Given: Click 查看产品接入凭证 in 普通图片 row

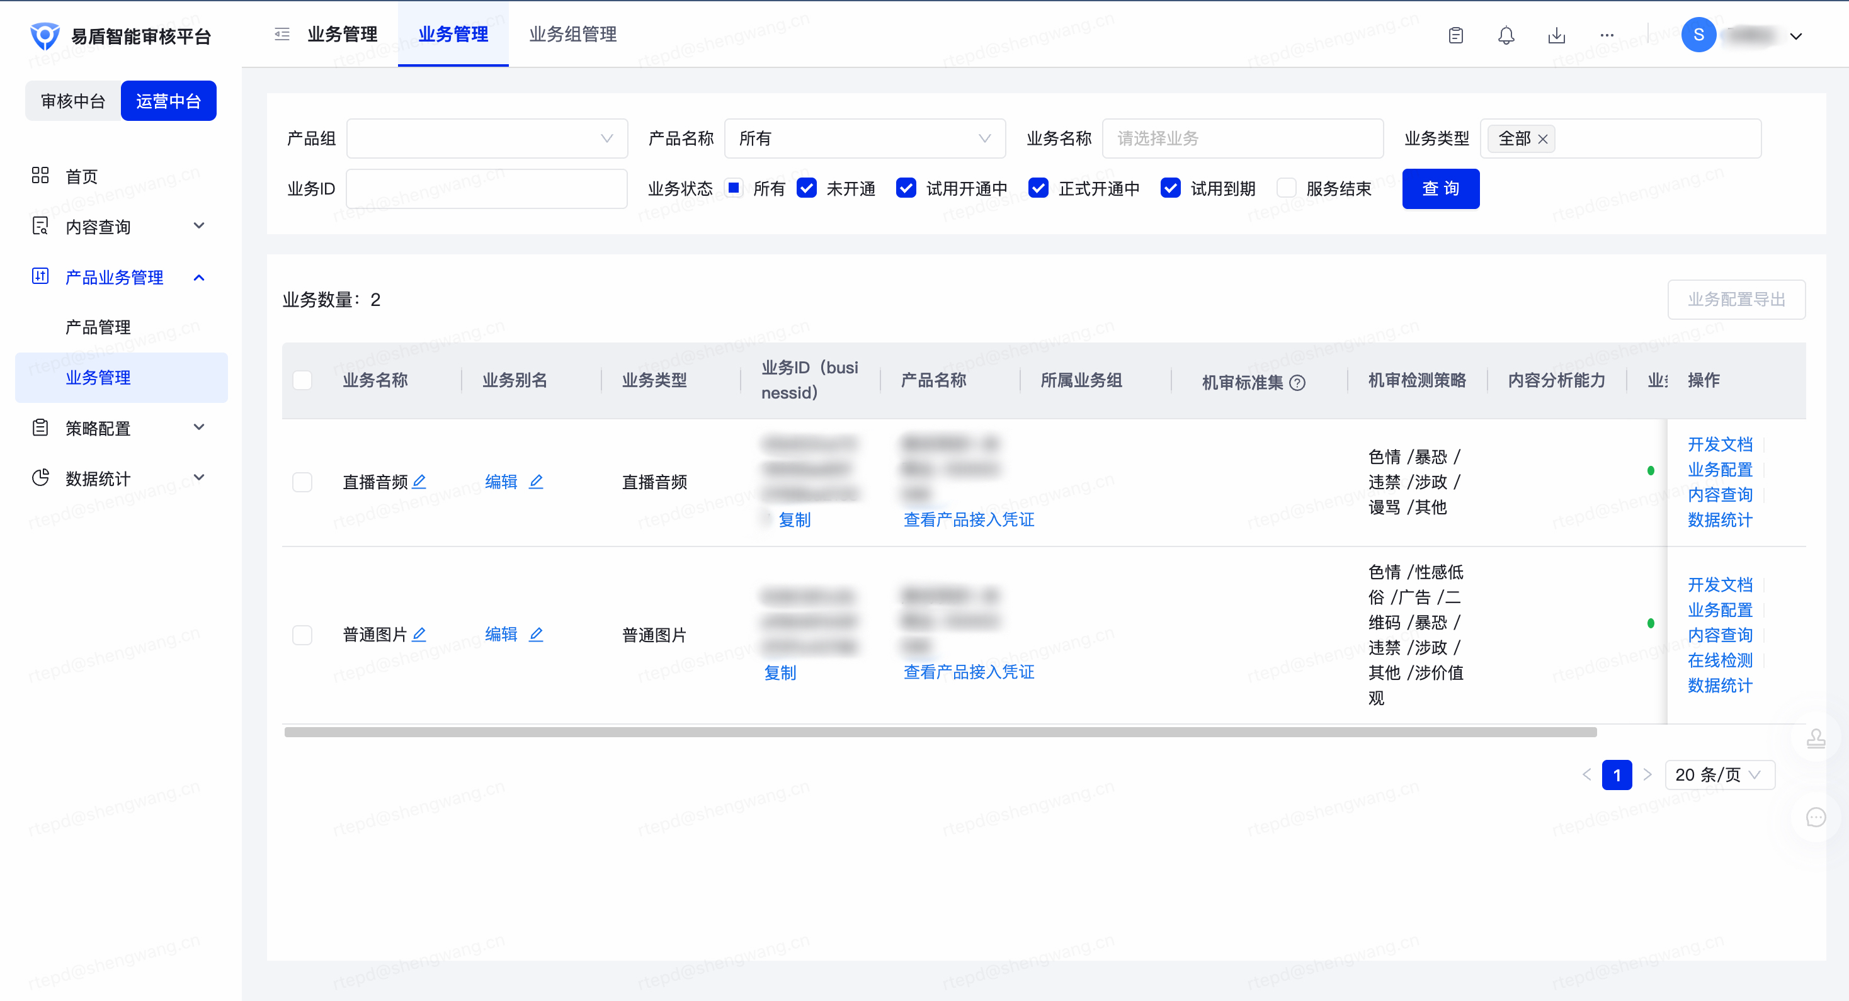Looking at the screenshot, I should coord(969,672).
